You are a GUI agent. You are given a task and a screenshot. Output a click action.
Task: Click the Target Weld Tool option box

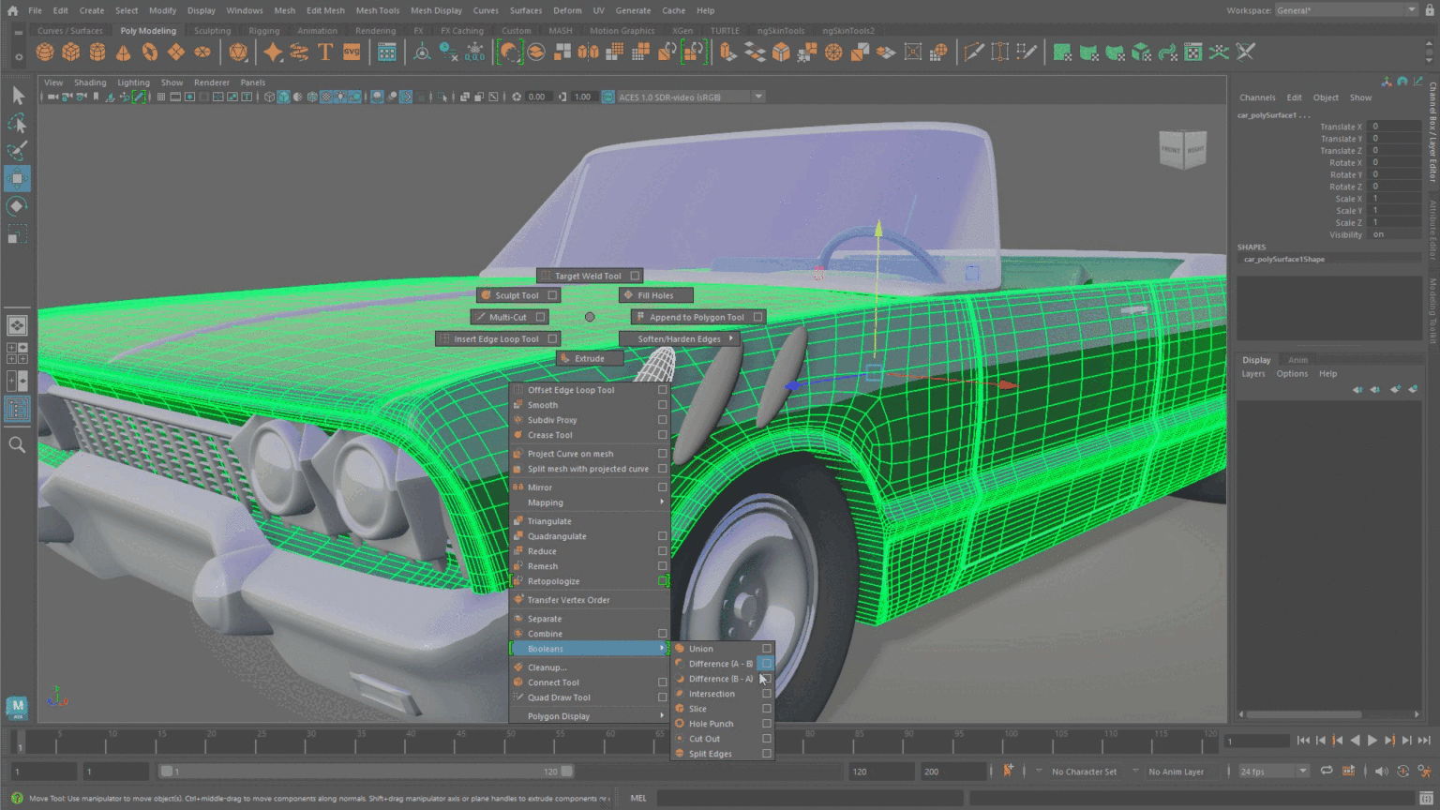635,276
